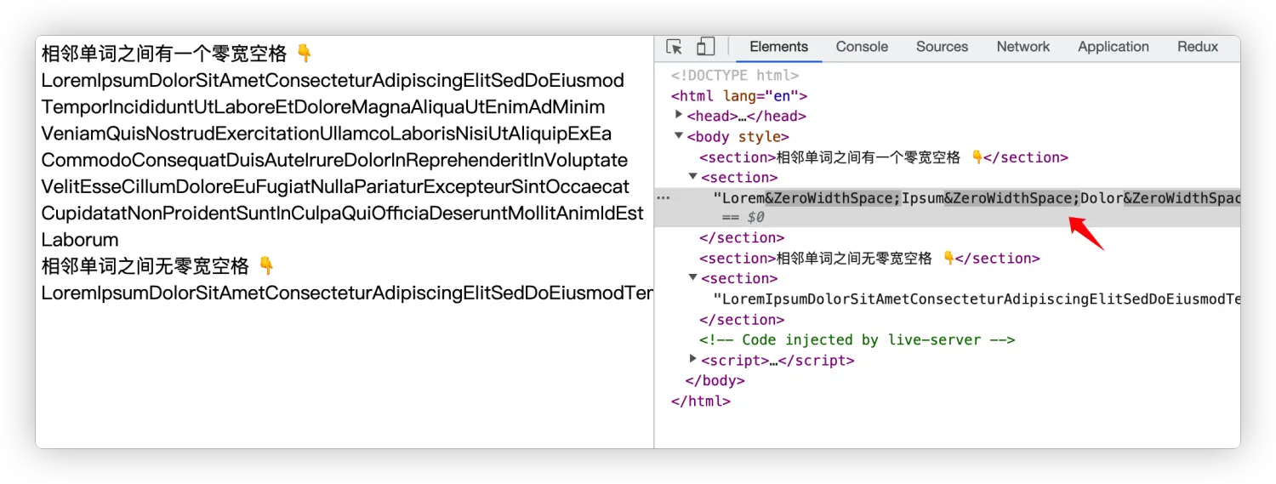
Task: Select the section node with 相邻单词之间有一个零宽空格
Action: (x=884, y=157)
